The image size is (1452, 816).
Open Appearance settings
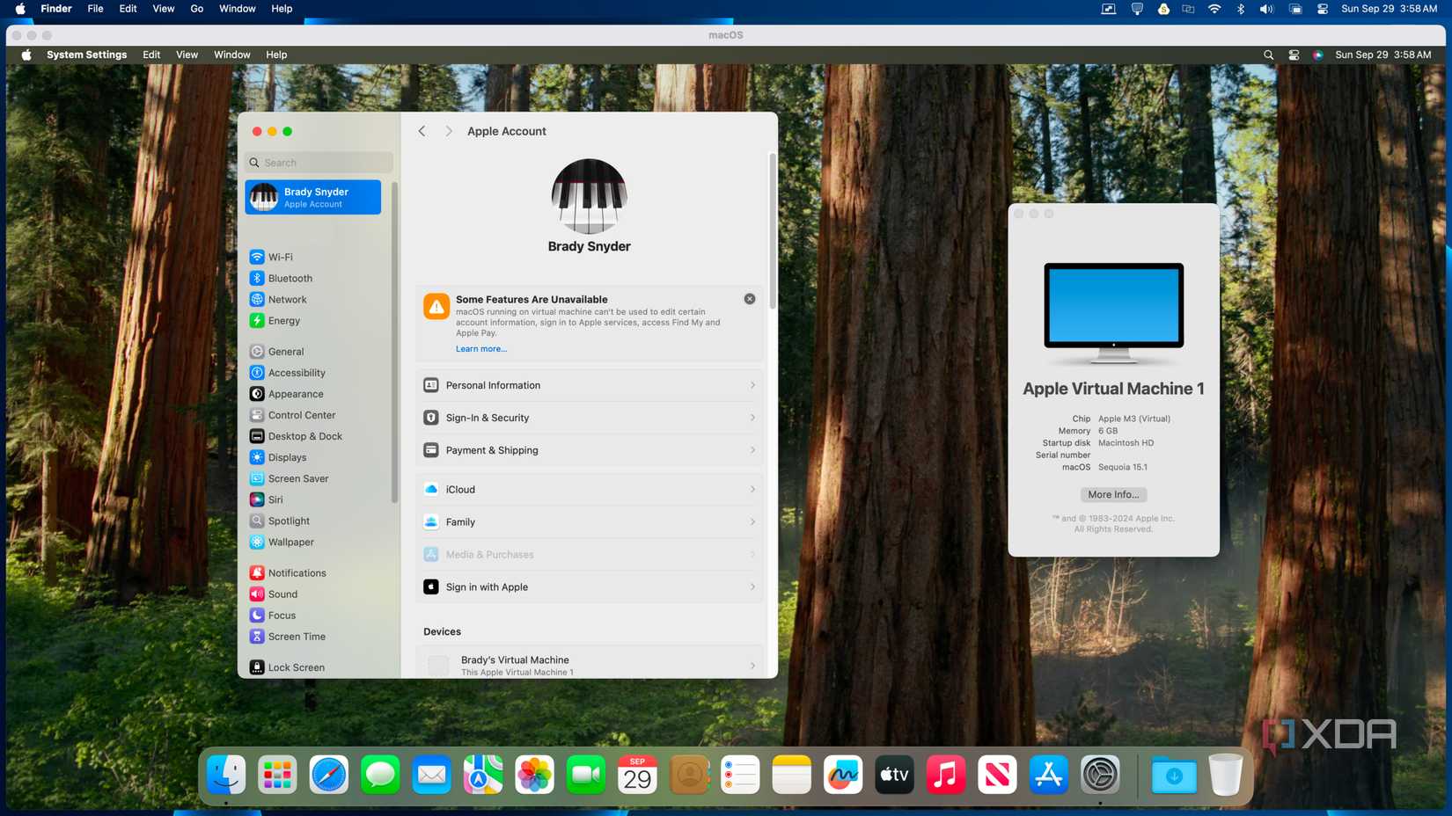pyautogui.click(x=286, y=394)
